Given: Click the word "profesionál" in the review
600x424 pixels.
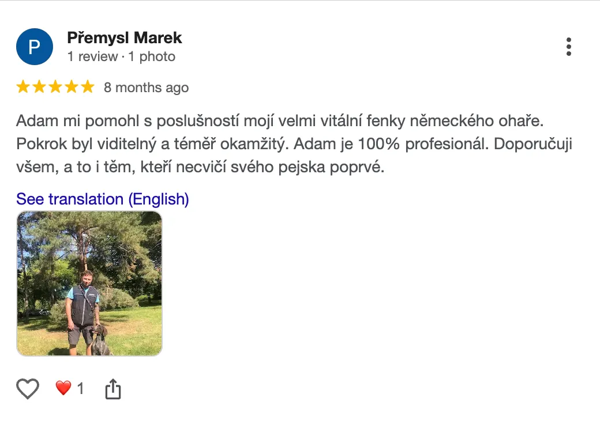Looking at the screenshot, I should [447, 144].
